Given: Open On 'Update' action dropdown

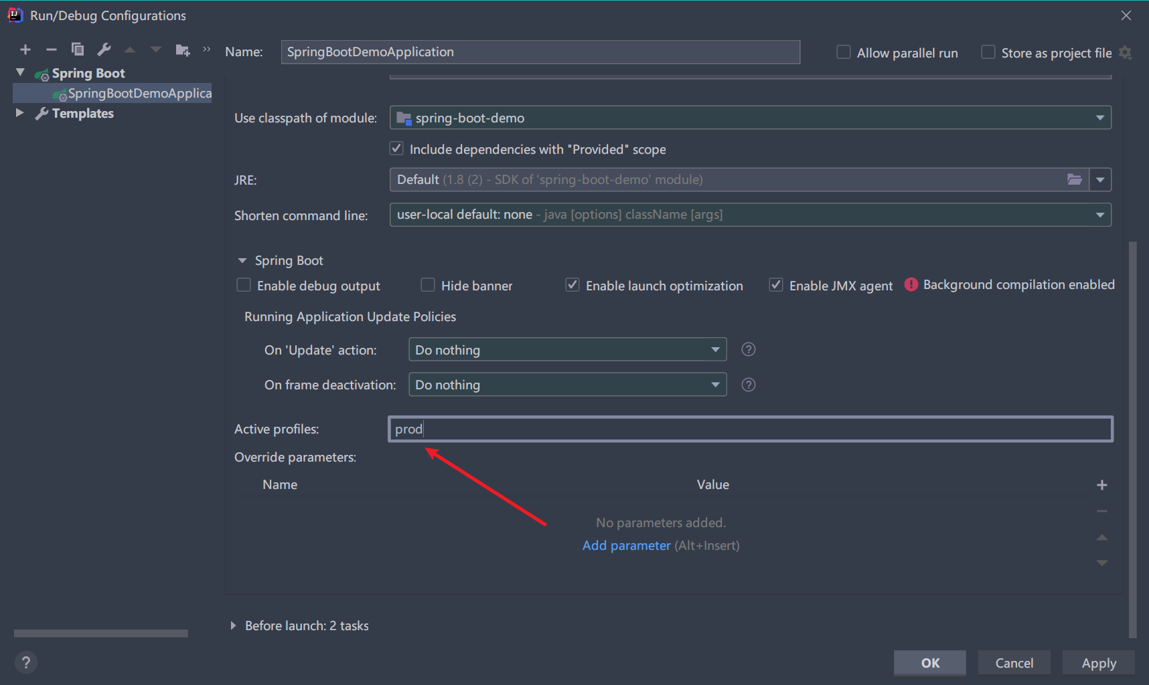Looking at the screenshot, I should tap(568, 349).
